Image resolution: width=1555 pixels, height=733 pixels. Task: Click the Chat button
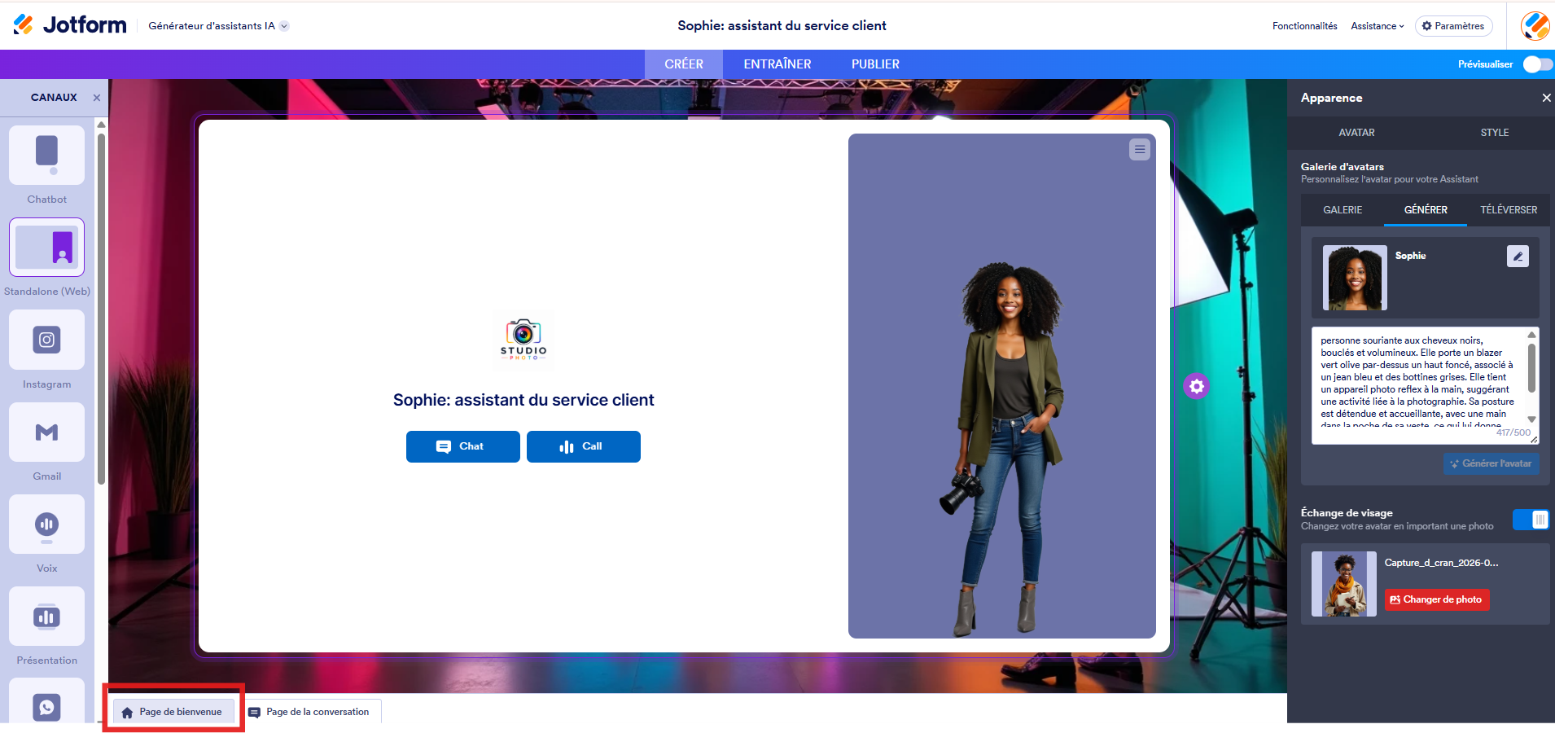462,446
